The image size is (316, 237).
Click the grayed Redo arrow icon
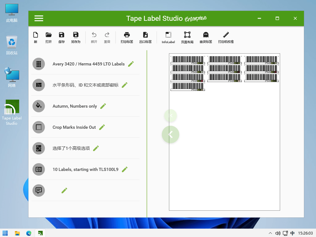107,35
